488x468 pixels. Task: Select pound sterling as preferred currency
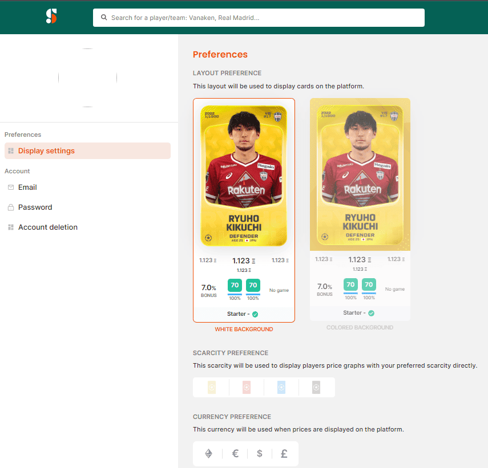pyautogui.click(x=284, y=453)
